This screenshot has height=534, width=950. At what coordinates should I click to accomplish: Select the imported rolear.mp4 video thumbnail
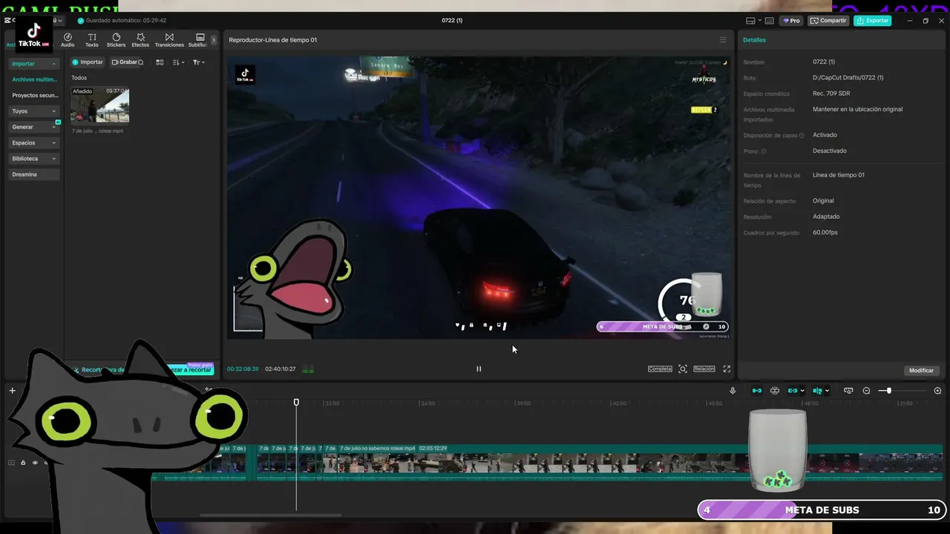point(100,105)
